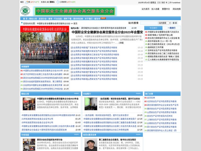Go to slide 5 of the photo slideshow
This screenshot has height=151, width=201.
tap(67, 62)
